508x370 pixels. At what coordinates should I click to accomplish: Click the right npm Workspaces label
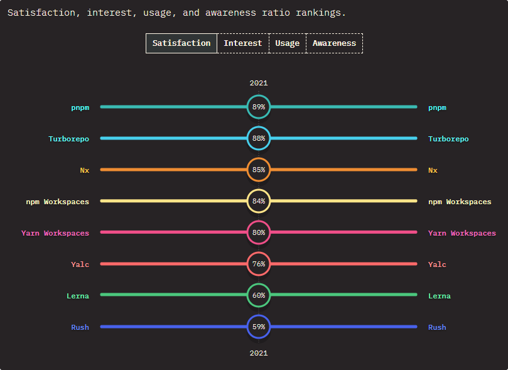(460, 202)
